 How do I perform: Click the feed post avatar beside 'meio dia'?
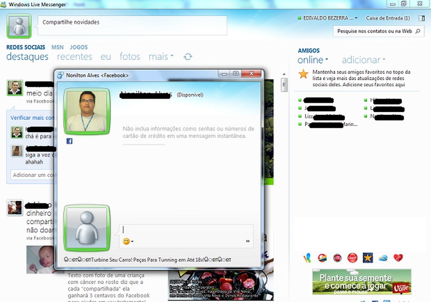[x=14, y=88]
